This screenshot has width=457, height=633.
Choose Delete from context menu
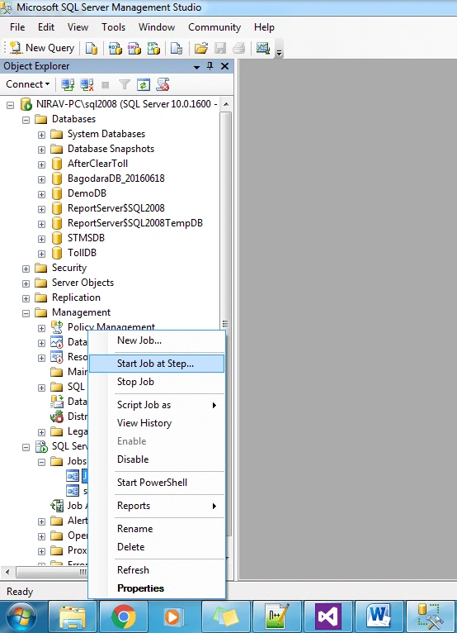pos(157,547)
